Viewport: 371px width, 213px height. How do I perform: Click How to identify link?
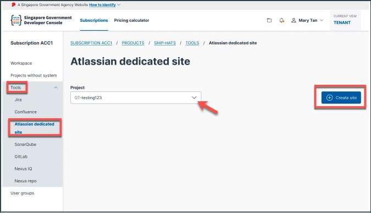point(102,5)
